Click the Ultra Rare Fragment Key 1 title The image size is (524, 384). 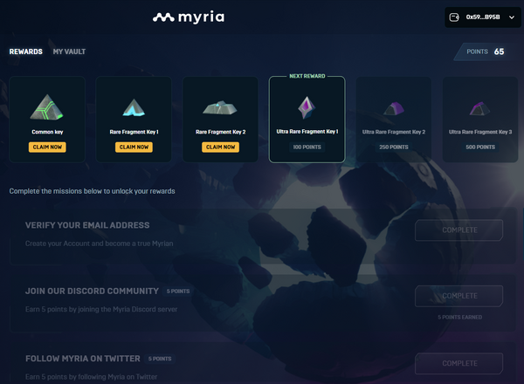pos(307,132)
